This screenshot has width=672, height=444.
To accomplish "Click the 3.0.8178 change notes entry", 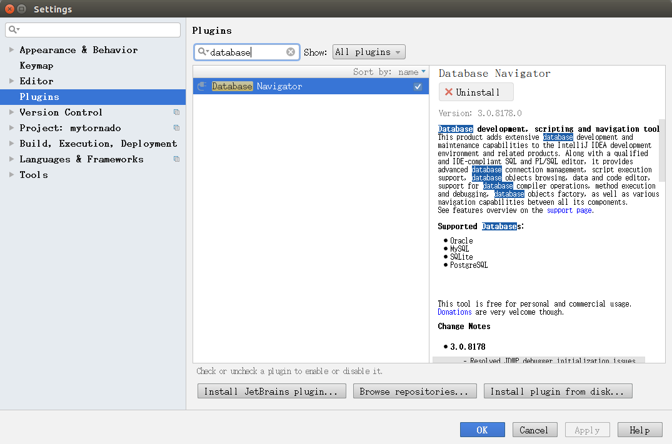I will coord(468,347).
